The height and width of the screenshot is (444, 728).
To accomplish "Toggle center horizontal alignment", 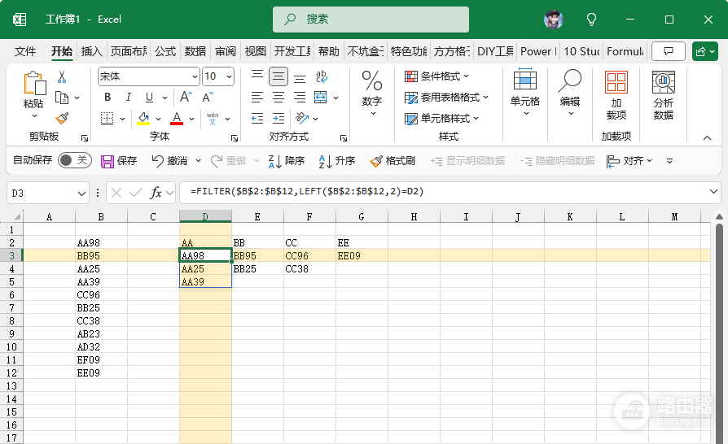I will pos(278,98).
